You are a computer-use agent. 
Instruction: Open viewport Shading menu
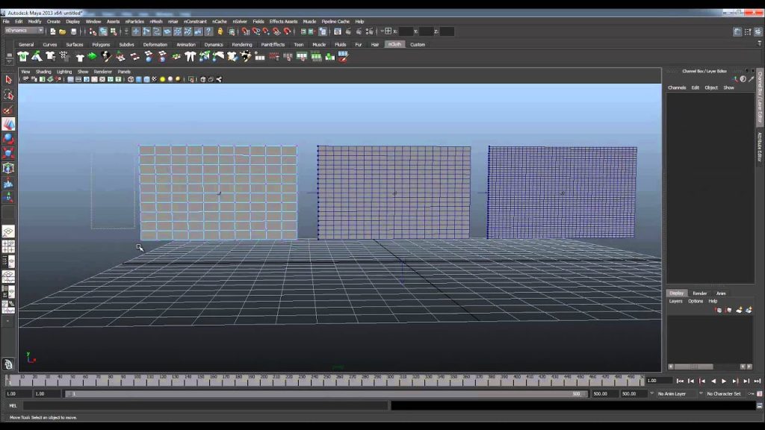point(43,72)
